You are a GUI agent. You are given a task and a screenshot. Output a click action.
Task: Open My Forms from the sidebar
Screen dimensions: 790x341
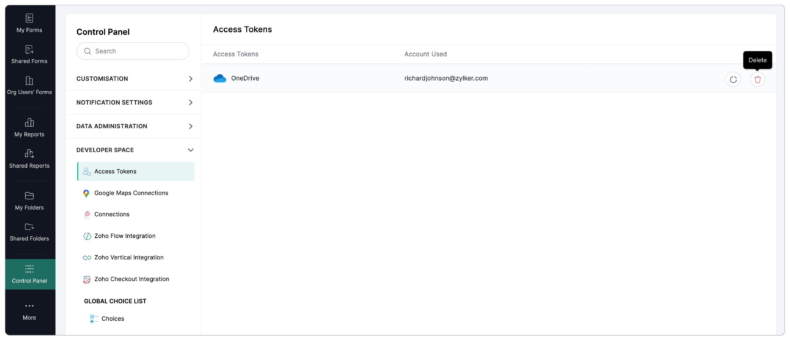click(x=29, y=23)
